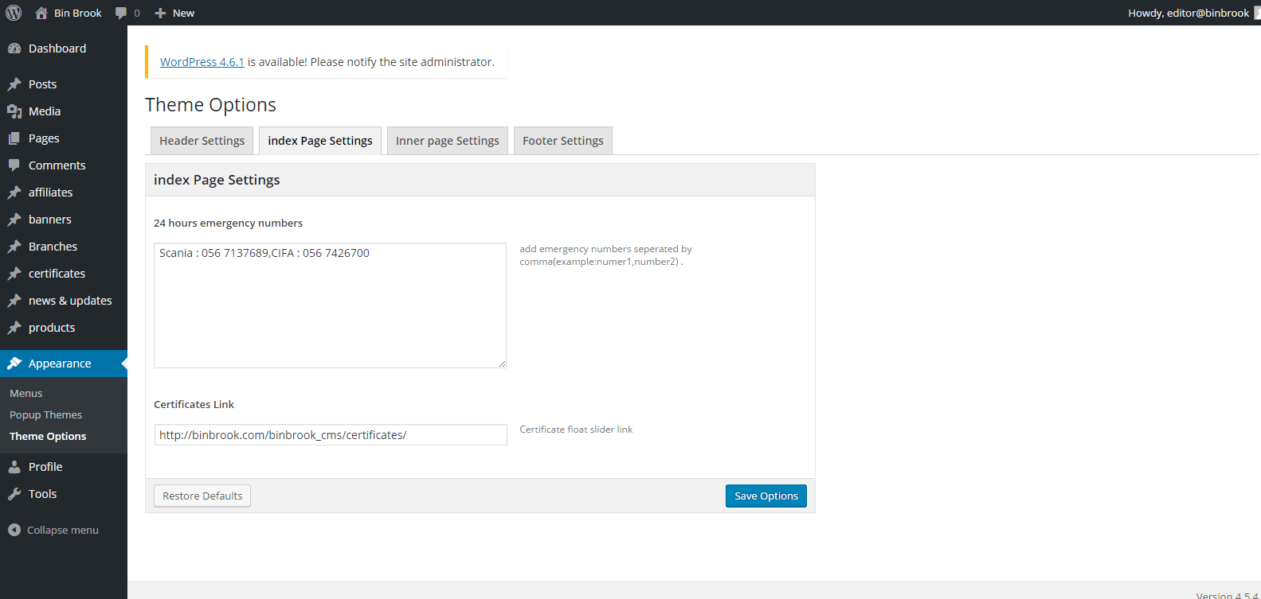Switch to the Footer Settings tab
1261x599 pixels.
pyautogui.click(x=562, y=141)
